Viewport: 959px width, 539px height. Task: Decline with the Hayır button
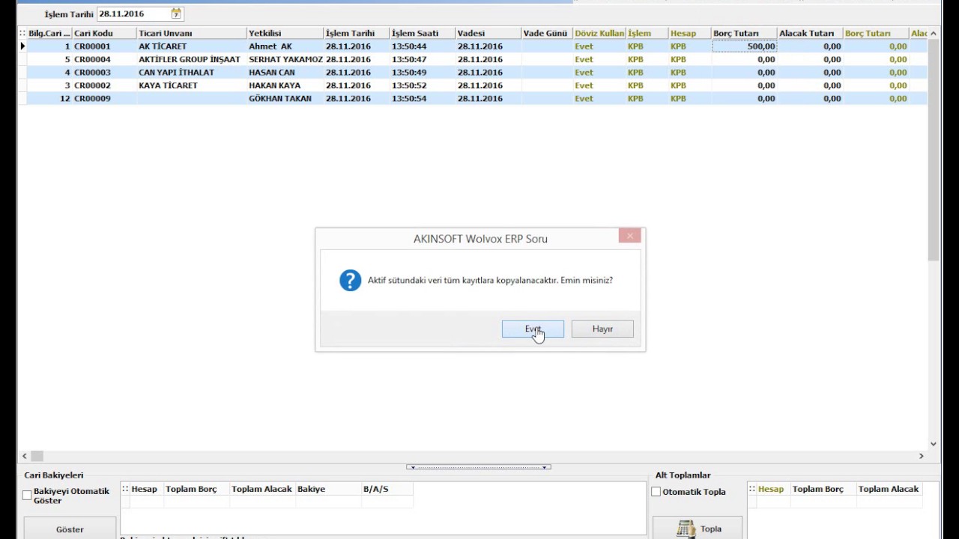(602, 329)
